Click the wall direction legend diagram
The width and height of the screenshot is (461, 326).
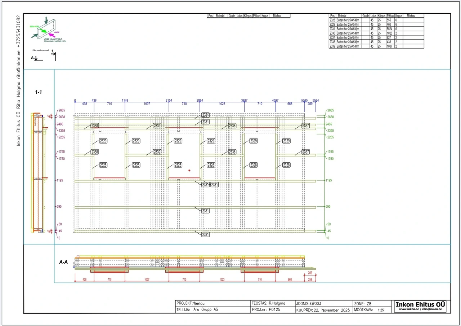click(48, 29)
